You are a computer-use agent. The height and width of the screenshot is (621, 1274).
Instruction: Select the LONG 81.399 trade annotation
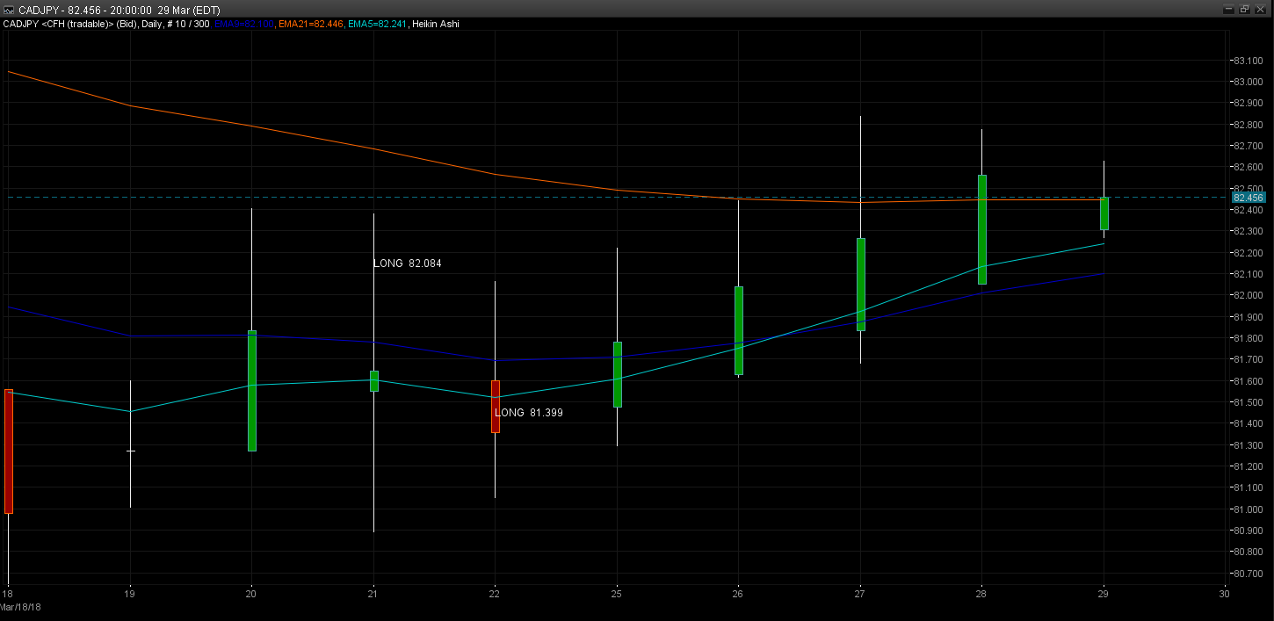pos(528,413)
